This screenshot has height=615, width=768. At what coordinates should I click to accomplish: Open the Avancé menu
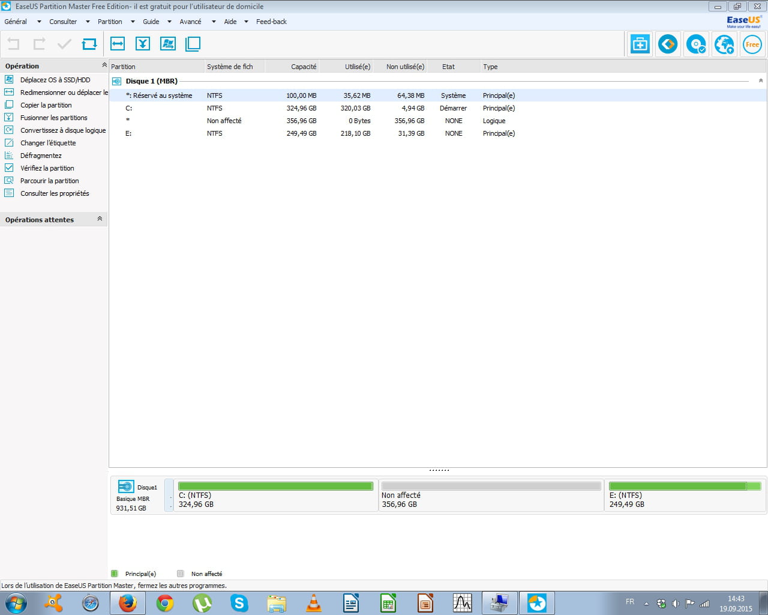[x=190, y=22]
